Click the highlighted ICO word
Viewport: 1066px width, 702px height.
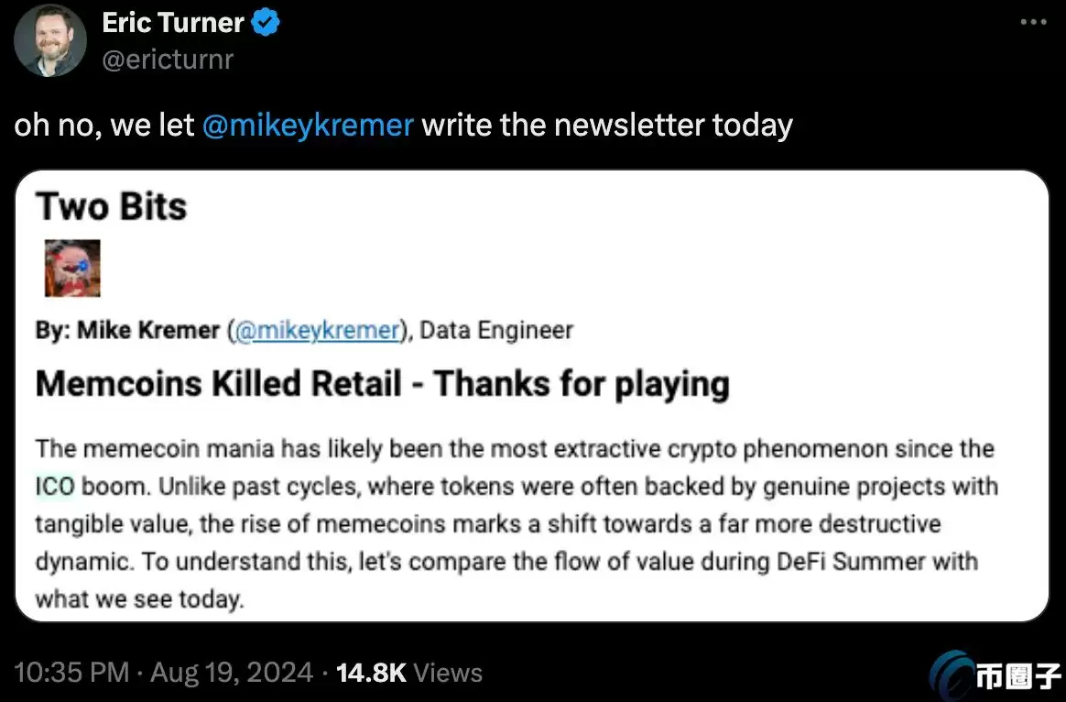54,487
